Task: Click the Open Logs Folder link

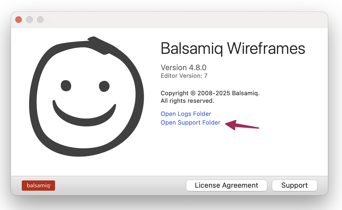Action: [186, 114]
